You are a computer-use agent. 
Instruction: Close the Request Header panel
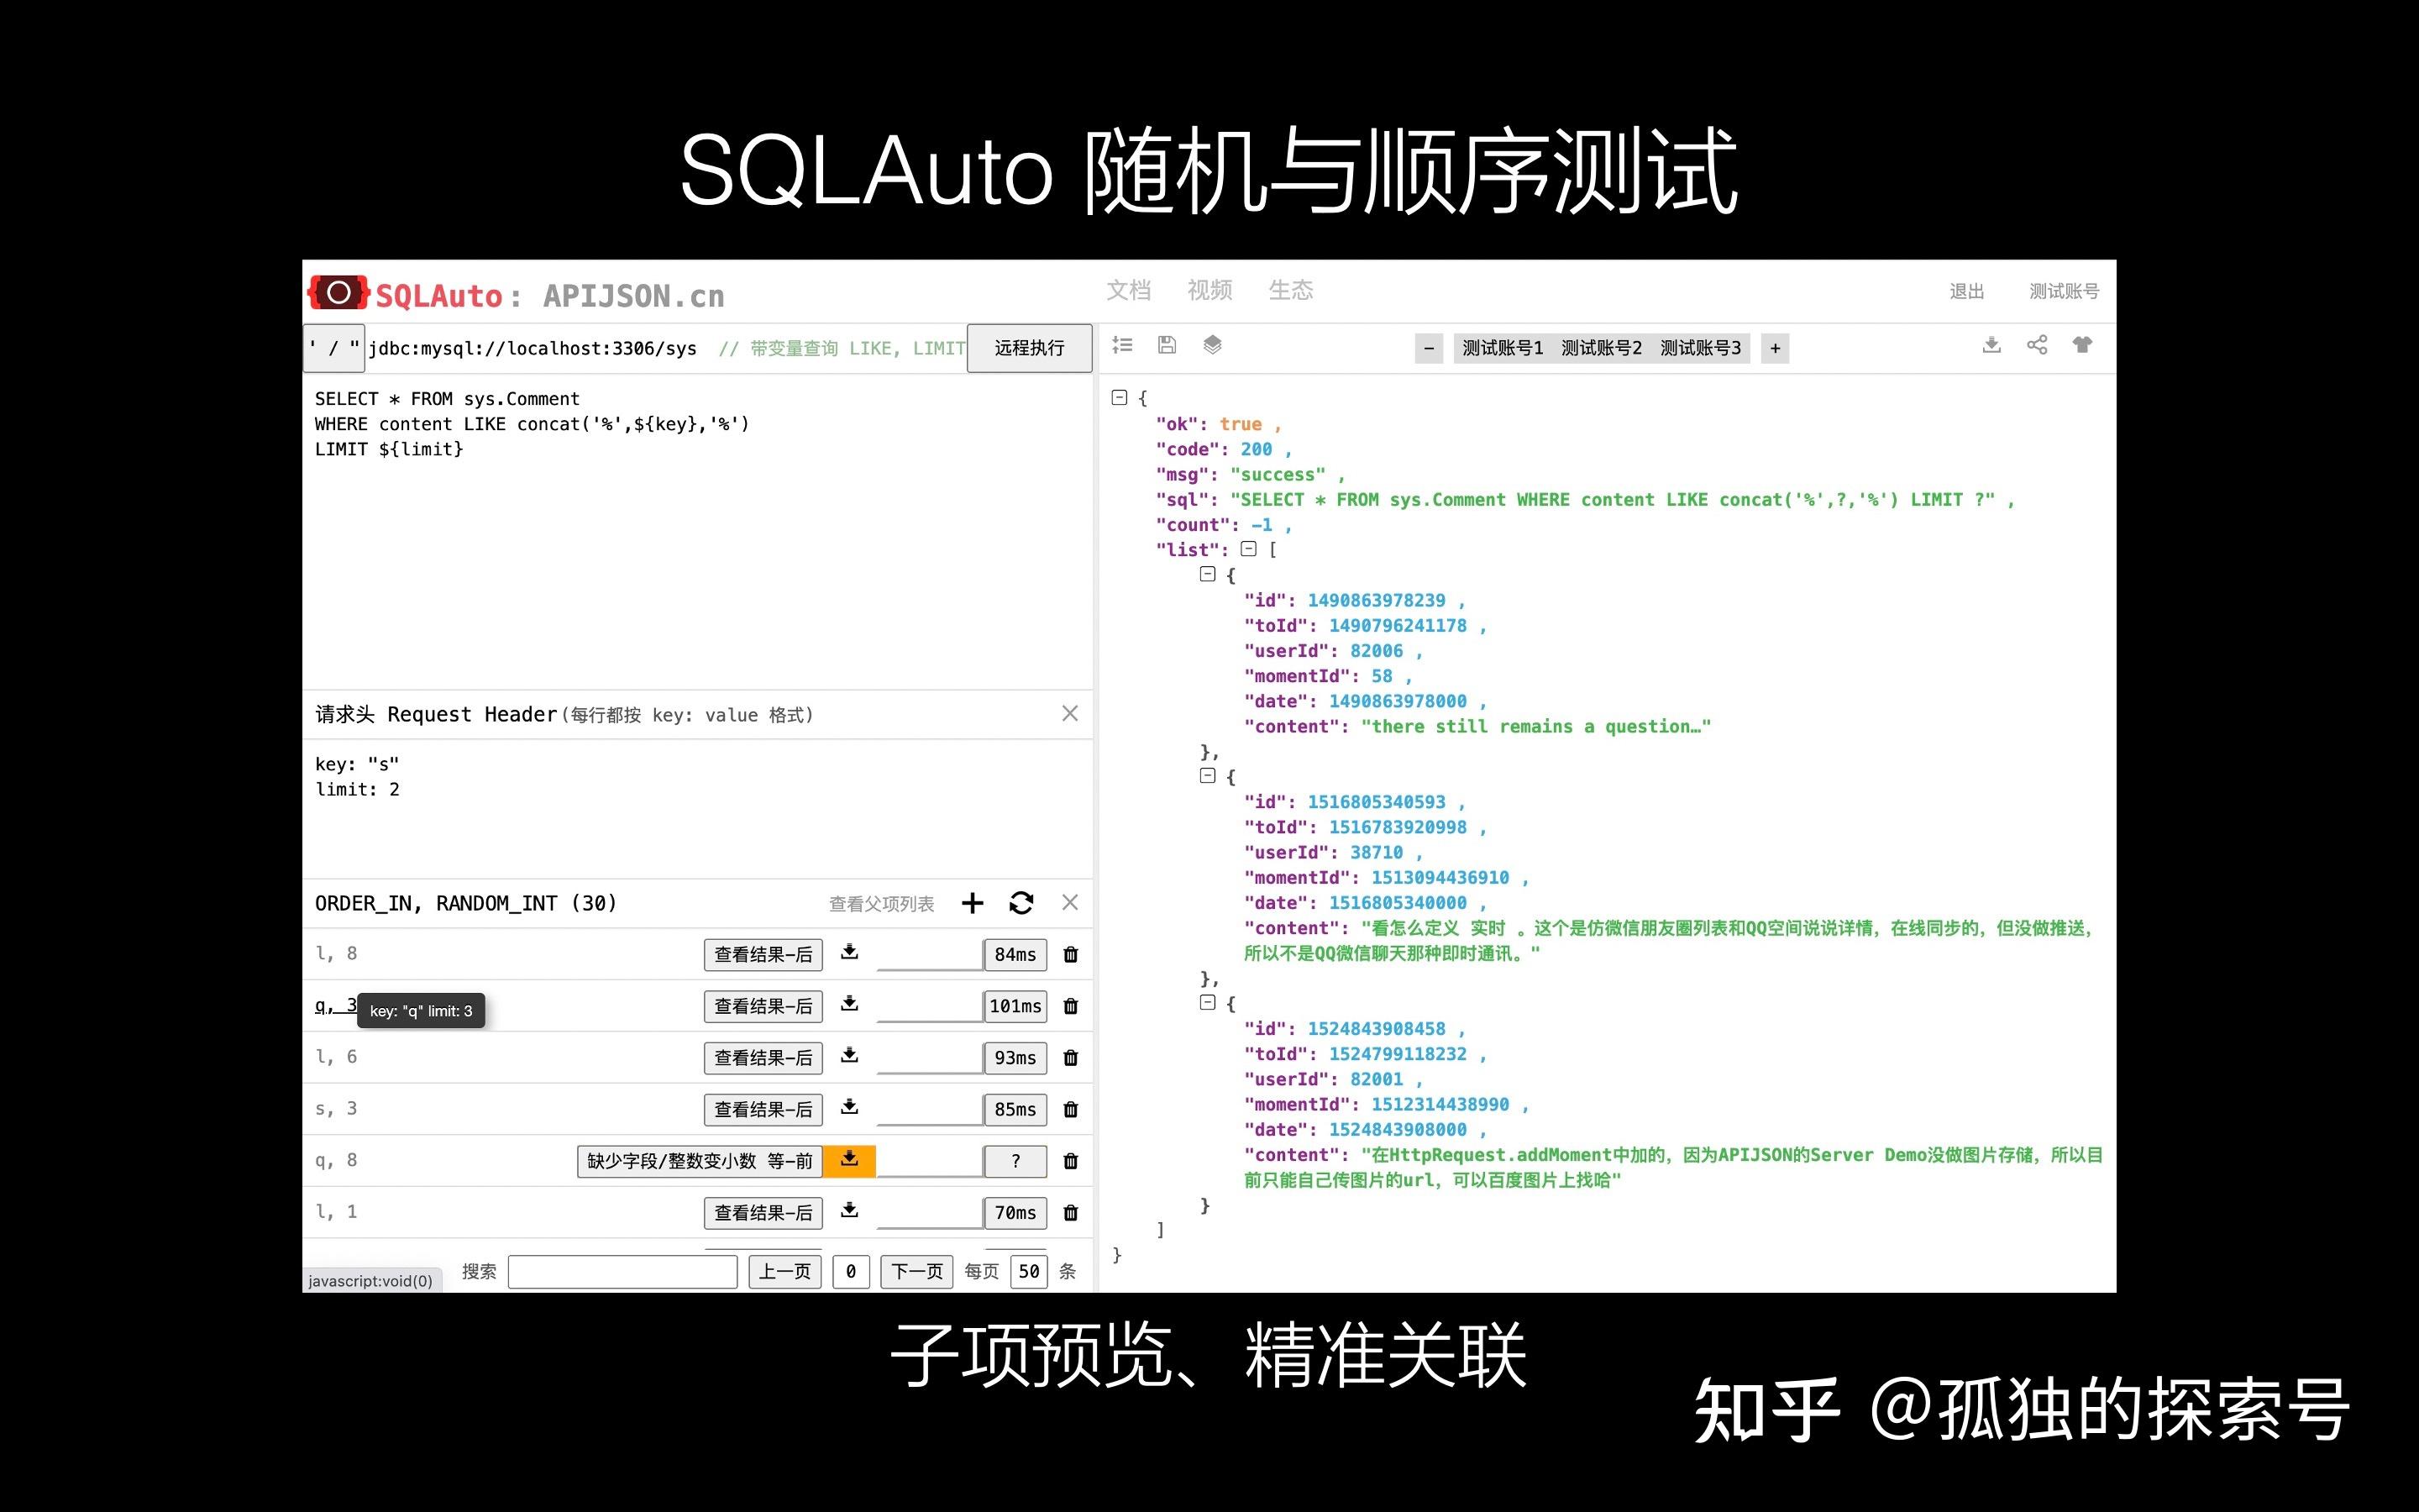1069,713
